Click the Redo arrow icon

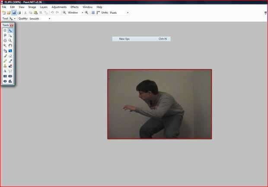click(x=57, y=12)
